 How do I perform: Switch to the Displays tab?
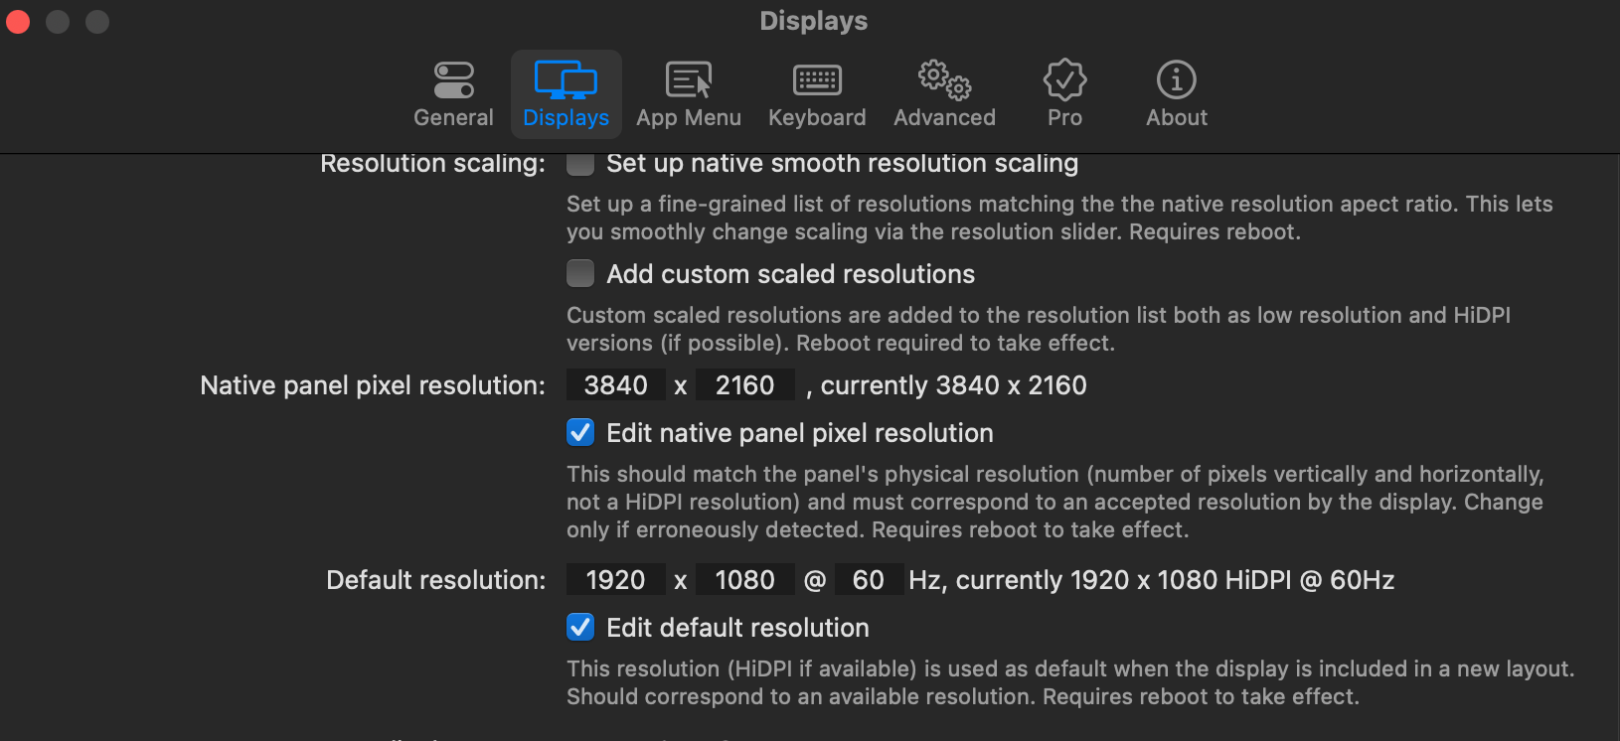pyautogui.click(x=565, y=94)
